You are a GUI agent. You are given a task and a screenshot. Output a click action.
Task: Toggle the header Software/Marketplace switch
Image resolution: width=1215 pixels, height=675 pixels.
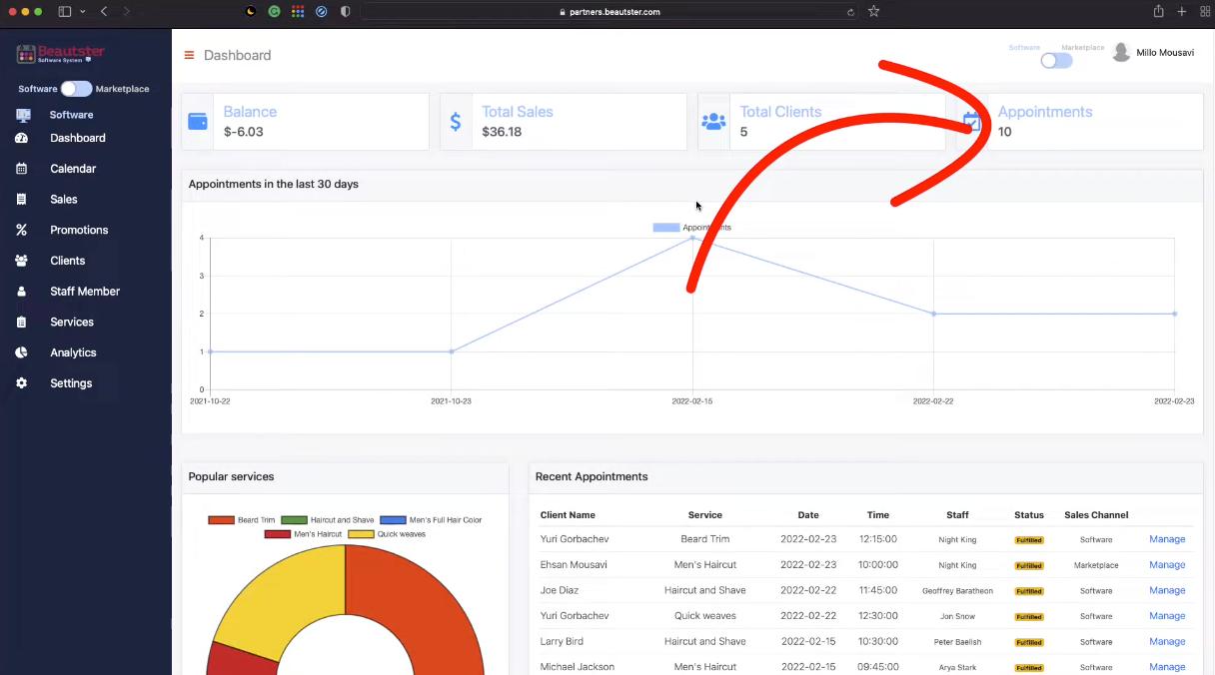tap(1056, 61)
